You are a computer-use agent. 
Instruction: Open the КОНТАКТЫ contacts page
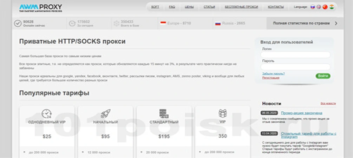tap(276, 7)
